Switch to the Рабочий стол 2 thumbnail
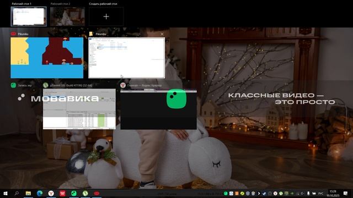The width and height of the screenshot is (353, 198). 67,16
